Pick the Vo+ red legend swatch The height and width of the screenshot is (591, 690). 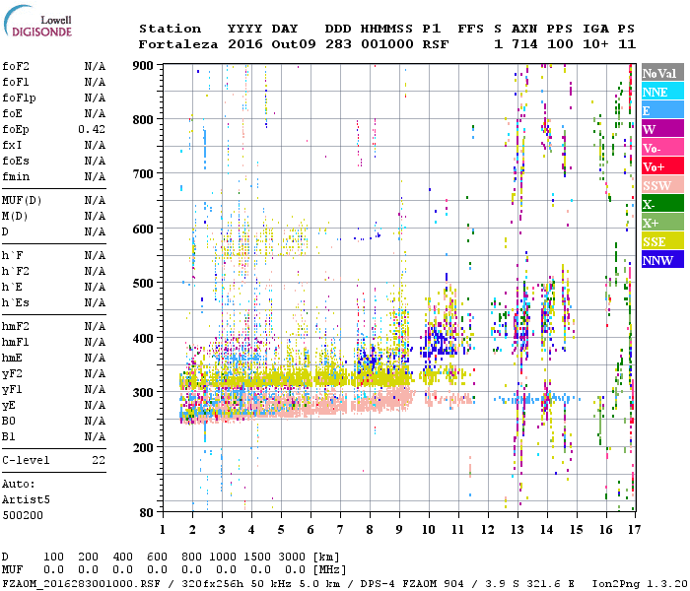661,166
